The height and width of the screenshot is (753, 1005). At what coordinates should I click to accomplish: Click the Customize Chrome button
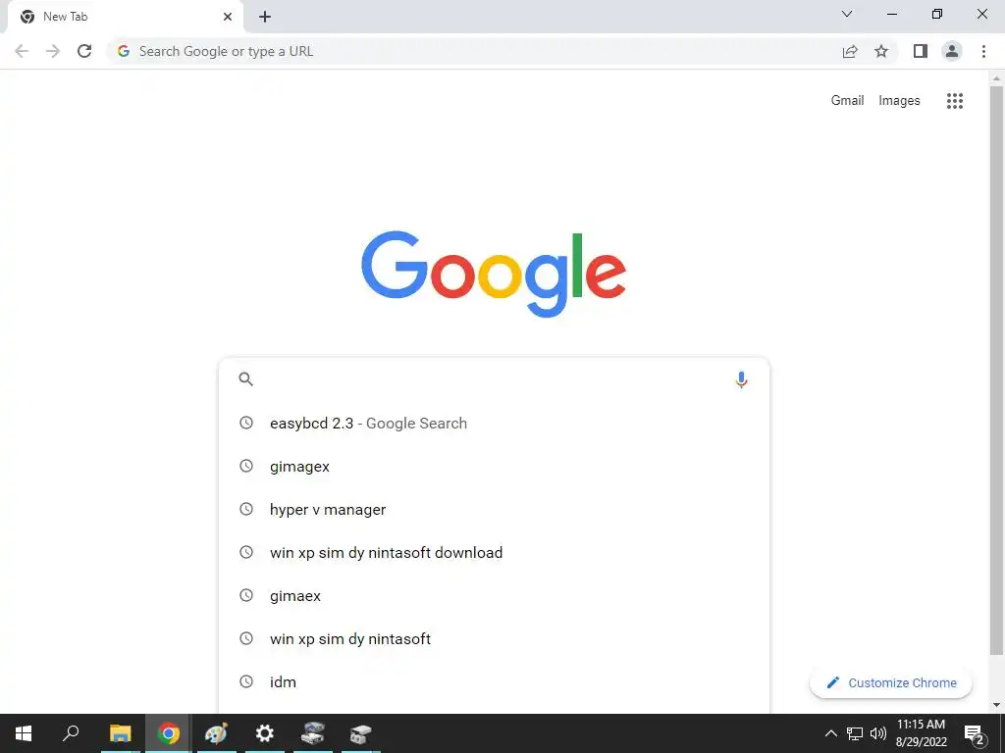pos(891,682)
